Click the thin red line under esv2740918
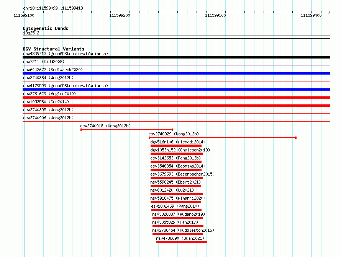The width and height of the screenshot is (341, 257). pyautogui.click(x=126, y=130)
